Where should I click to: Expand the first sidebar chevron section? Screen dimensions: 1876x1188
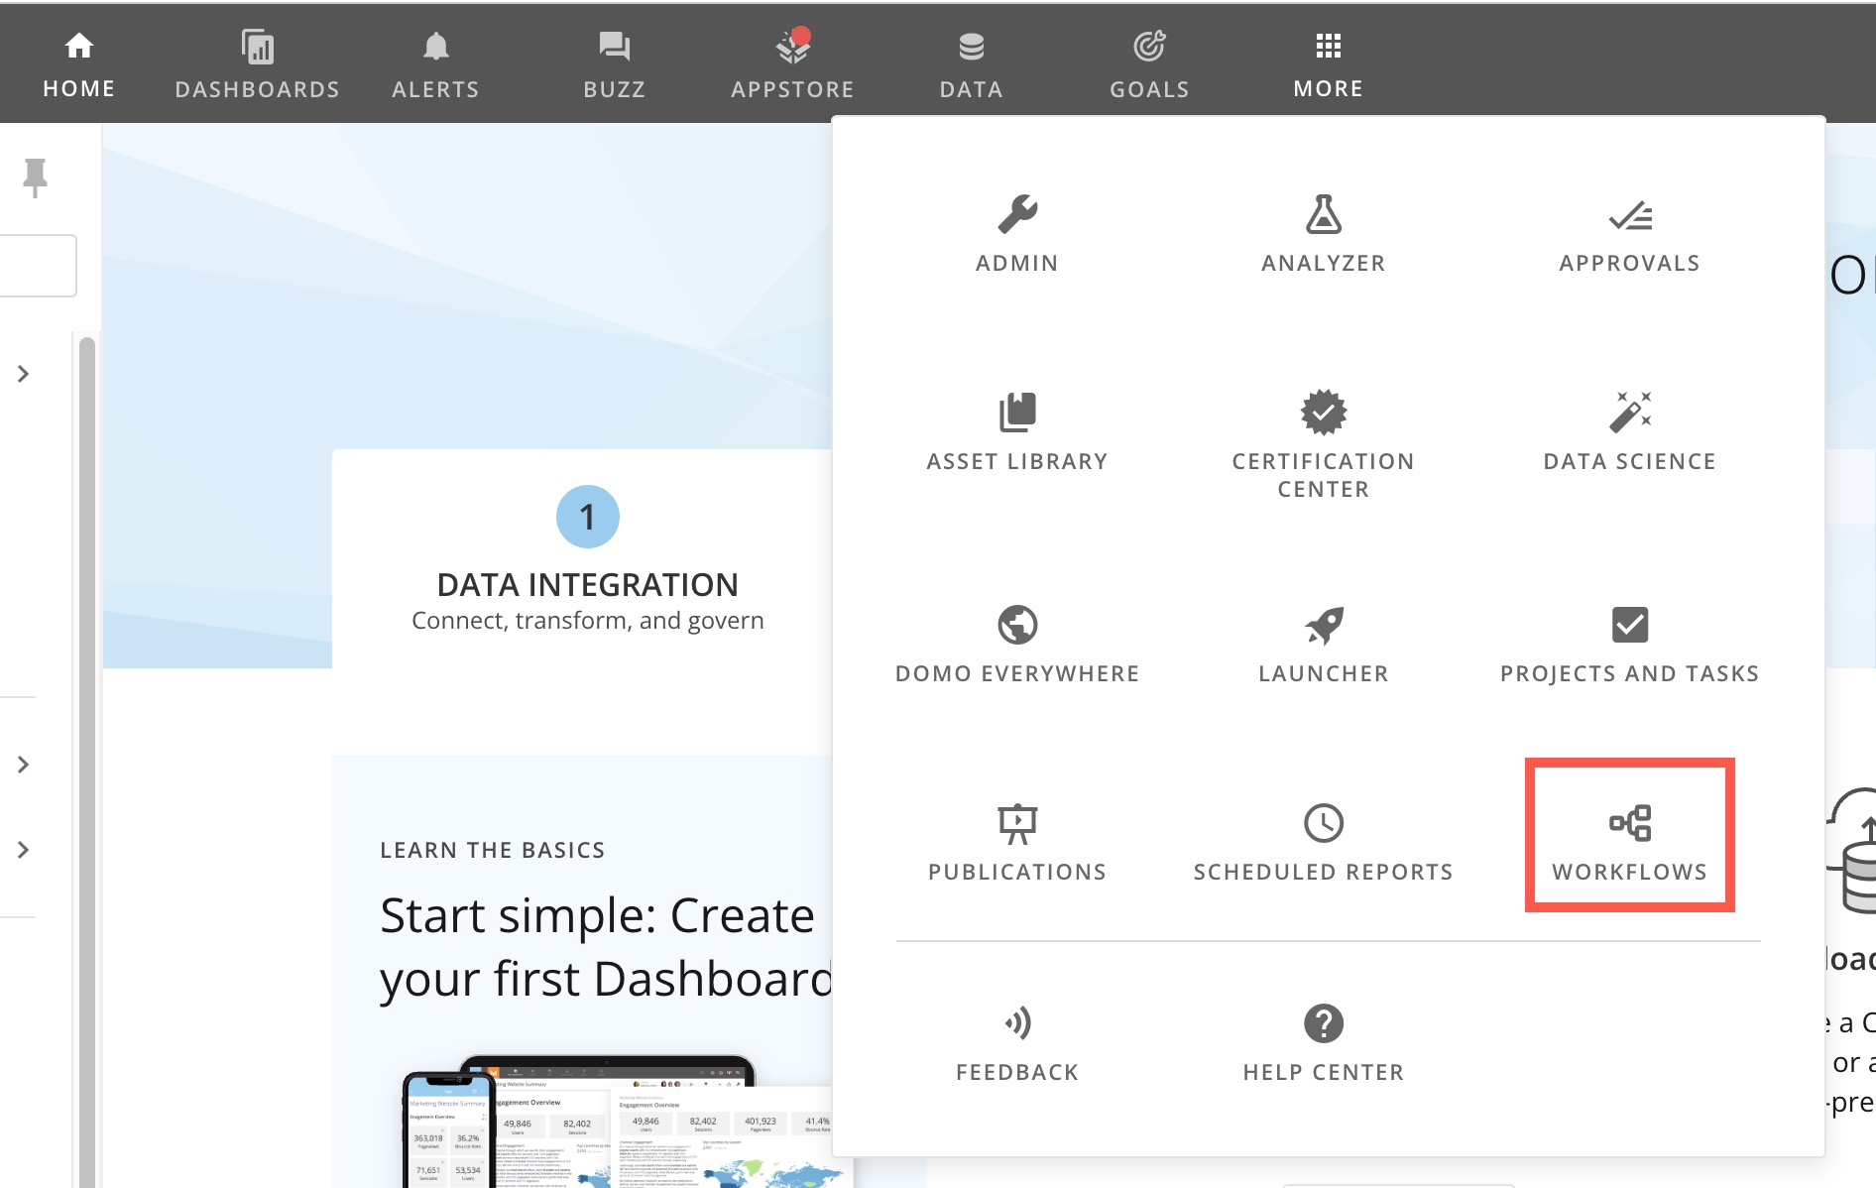(24, 374)
